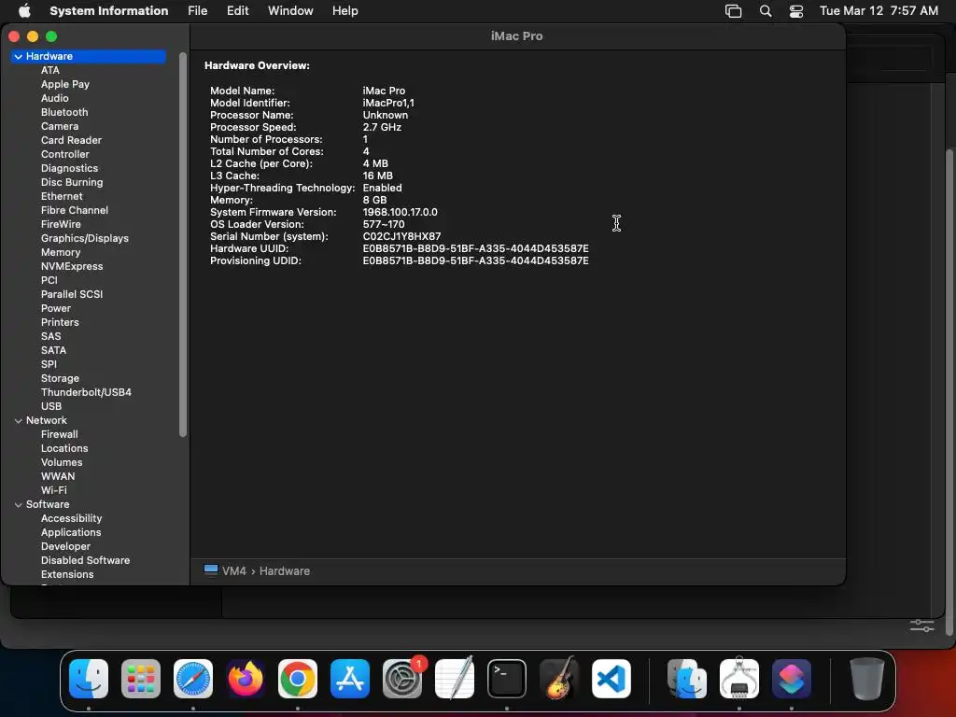This screenshot has height=717, width=956.
Task: Open the Apple menu
Action: (24, 10)
